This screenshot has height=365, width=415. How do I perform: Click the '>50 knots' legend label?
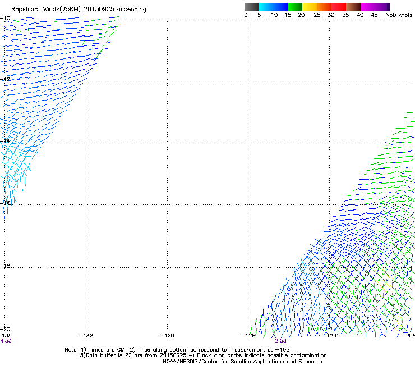pyautogui.click(x=399, y=15)
